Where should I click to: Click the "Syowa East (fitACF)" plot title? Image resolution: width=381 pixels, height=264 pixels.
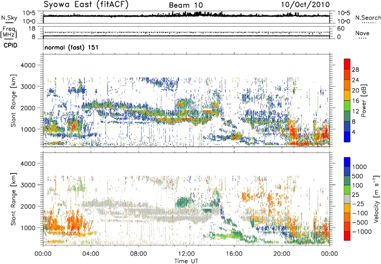coord(86,4)
